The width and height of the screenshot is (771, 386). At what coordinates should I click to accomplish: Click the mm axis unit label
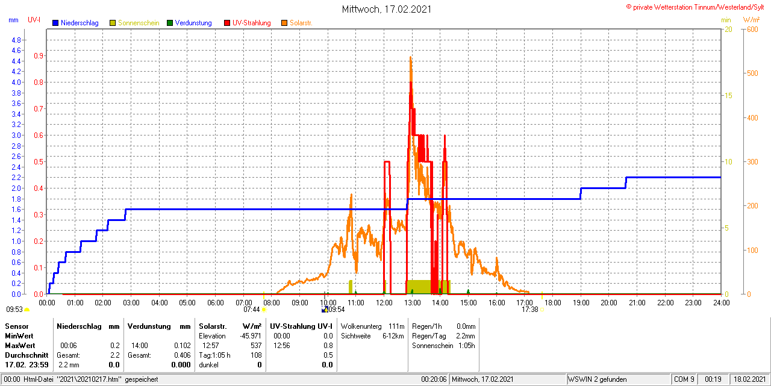[13, 20]
